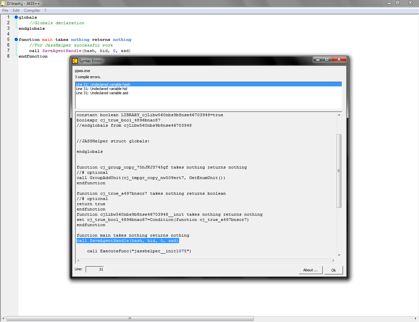Viewport: 419px width, 322px height.
Task: Minimize the Syntax Errors dialog
Action: pyautogui.click(x=318, y=59)
